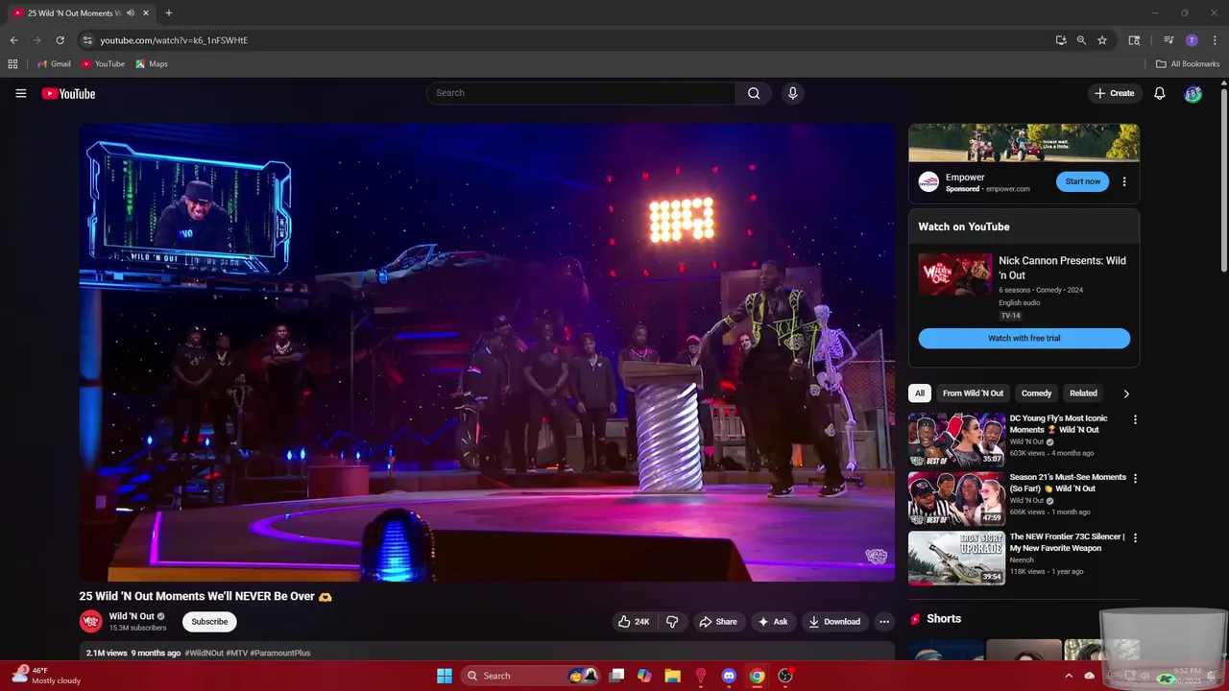This screenshot has height=691, width=1229.
Task: Reload the page in Chrome
Action: pyautogui.click(x=60, y=40)
